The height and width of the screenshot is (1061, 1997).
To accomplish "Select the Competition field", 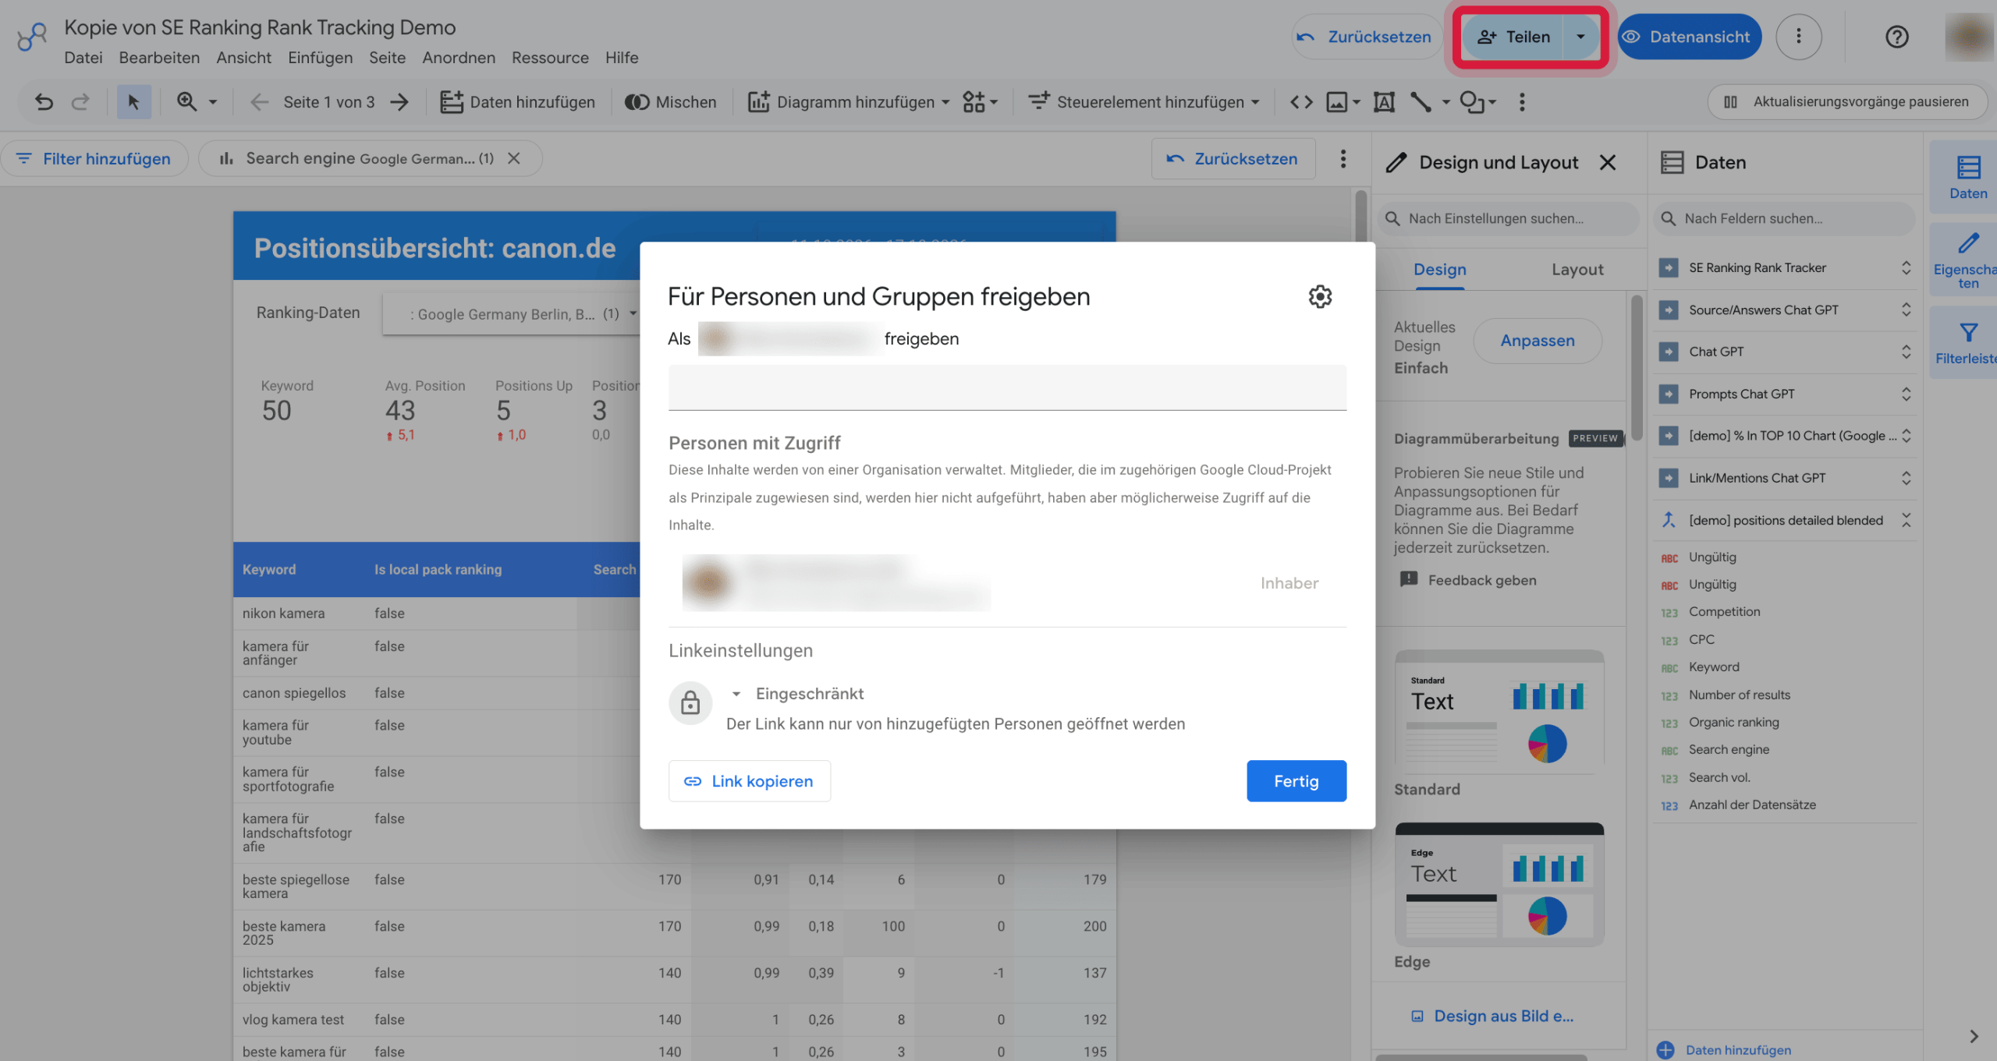I will (x=1724, y=612).
